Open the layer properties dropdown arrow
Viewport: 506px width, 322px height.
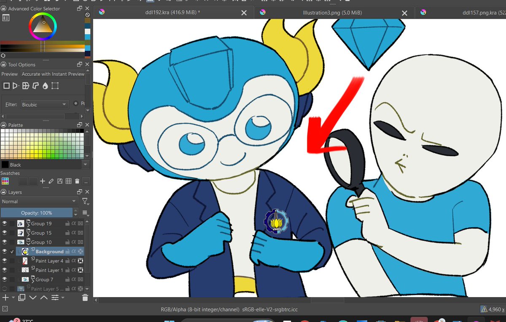click(63, 298)
